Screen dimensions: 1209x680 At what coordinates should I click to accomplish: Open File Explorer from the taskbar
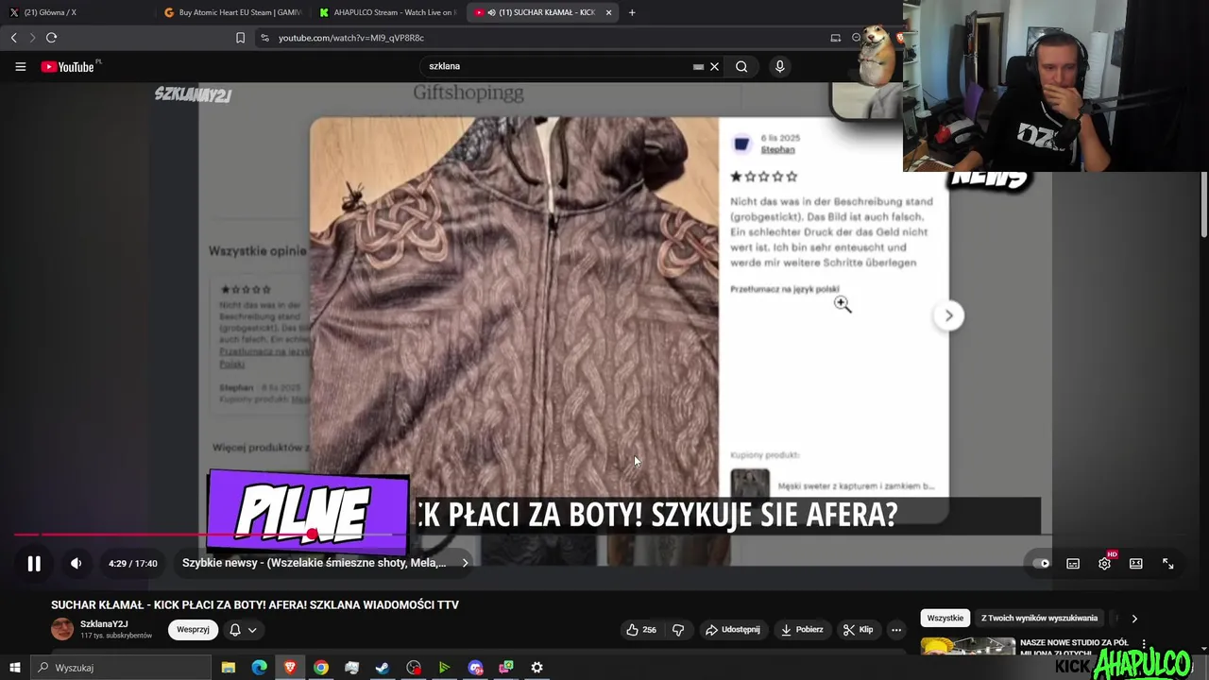click(x=228, y=668)
